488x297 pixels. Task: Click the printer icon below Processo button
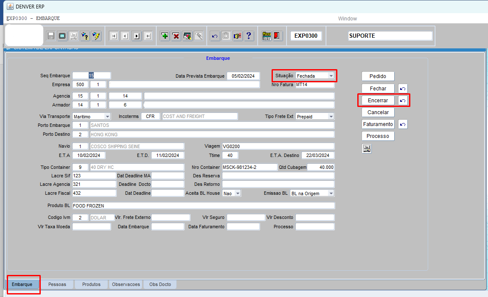[x=367, y=148]
